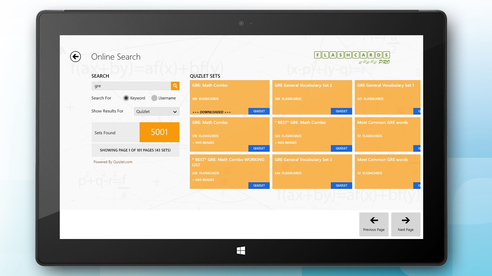492x276 pixels.
Task: Select the Keyword search radio button
Action: coord(126,98)
